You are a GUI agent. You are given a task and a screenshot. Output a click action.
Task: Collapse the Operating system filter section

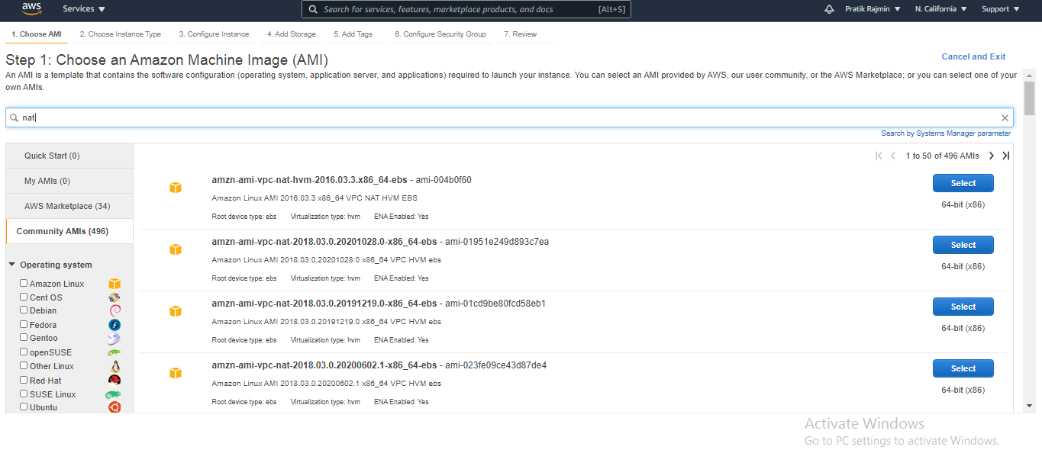pyautogui.click(x=12, y=265)
